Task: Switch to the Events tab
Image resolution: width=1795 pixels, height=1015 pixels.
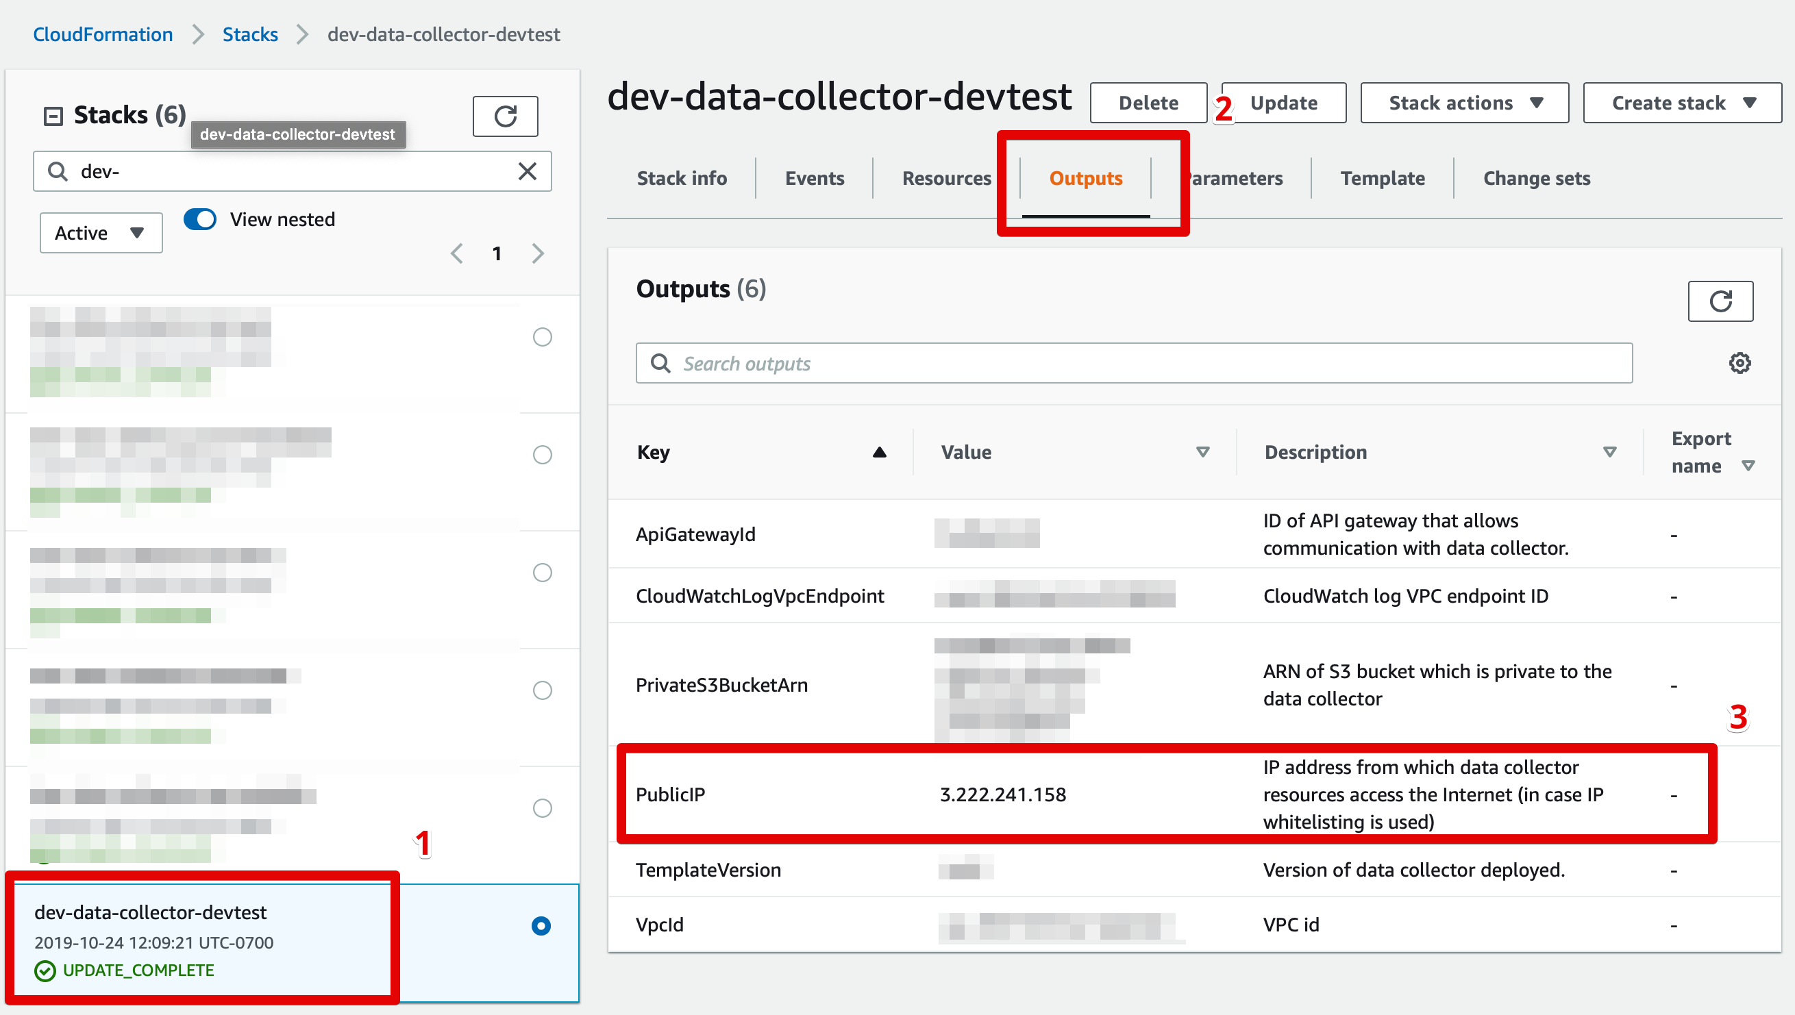Action: (814, 179)
